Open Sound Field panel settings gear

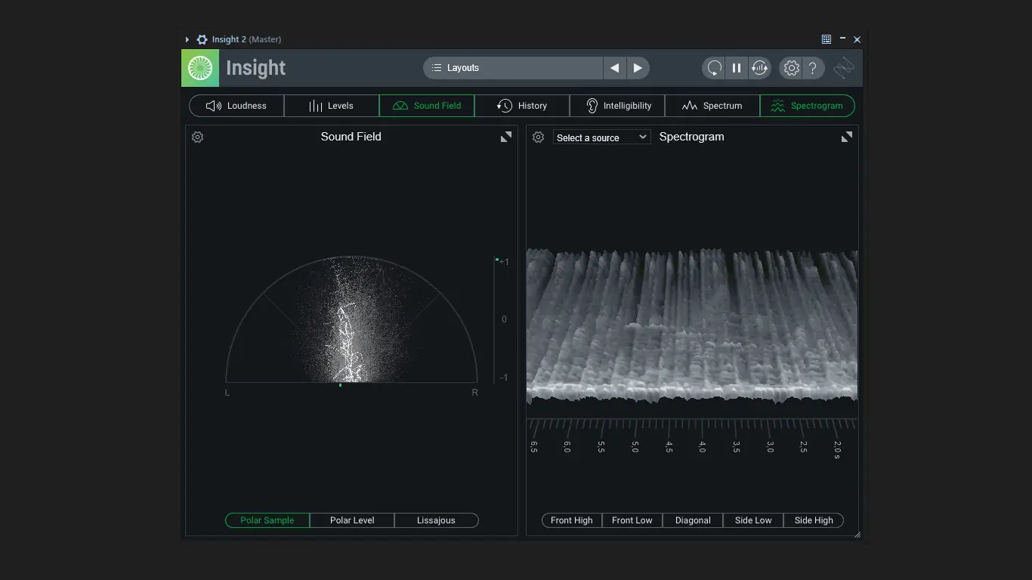pos(198,137)
